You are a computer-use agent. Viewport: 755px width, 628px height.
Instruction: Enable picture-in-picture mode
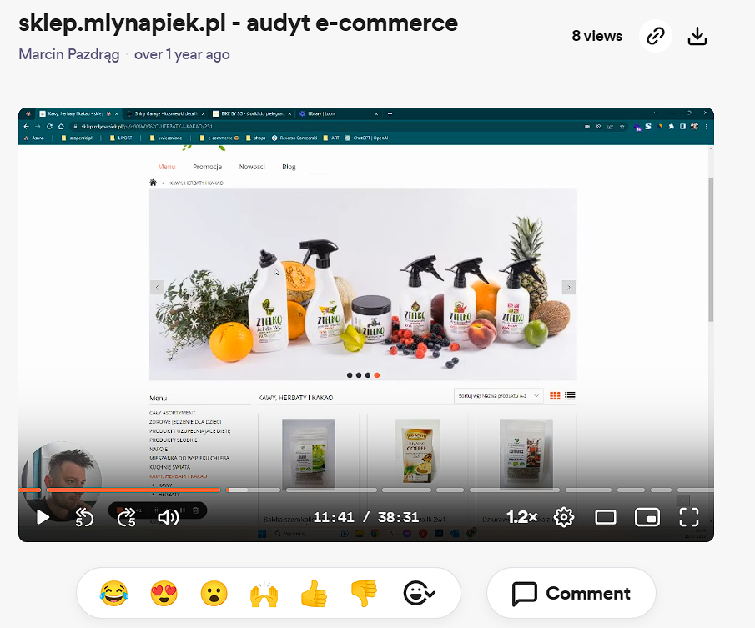click(x=647, y=517)
